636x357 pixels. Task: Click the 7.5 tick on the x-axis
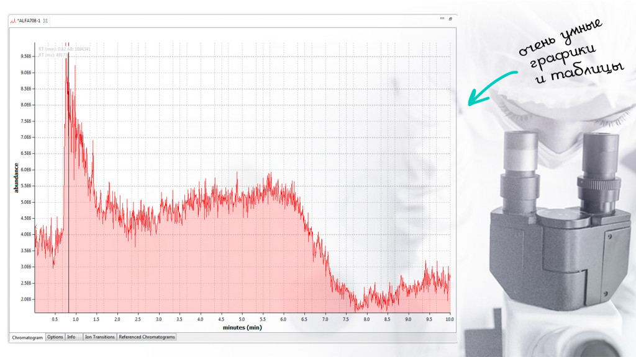click(x=345, y=319)
